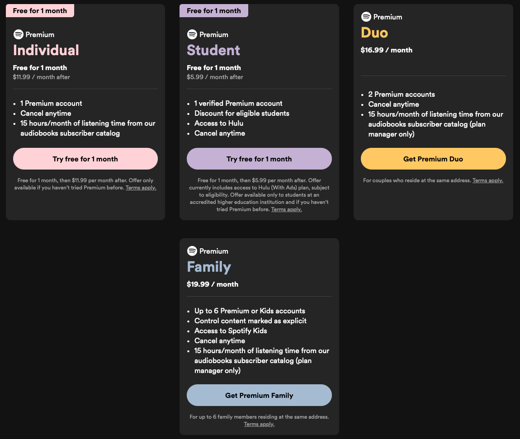Select the Duo plan heading

374,33
